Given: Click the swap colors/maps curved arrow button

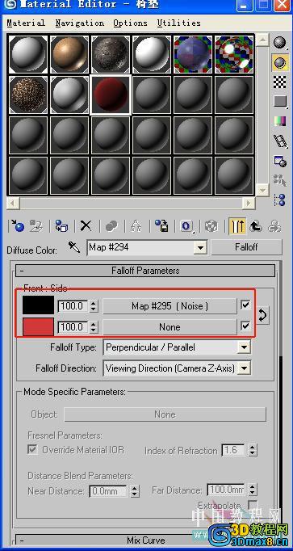Looking at the screenshot, I should click(263, 315).
